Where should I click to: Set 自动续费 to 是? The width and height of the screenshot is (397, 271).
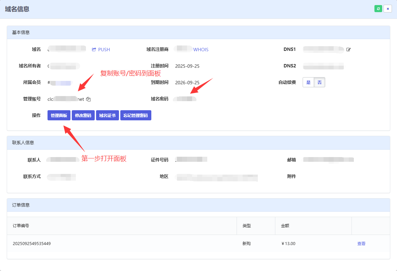(308, 82)
